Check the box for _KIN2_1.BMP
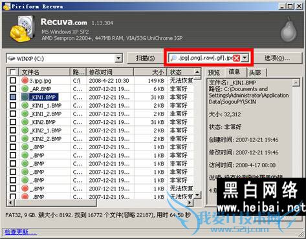Viewport: 306px width, 239px height. (13, 130)
